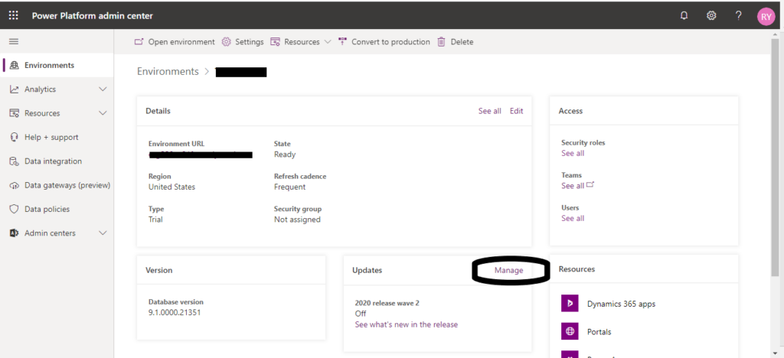Click database version 9.1.0000.21351
This screenshot has width=784, height=358.
coord(175,313)
